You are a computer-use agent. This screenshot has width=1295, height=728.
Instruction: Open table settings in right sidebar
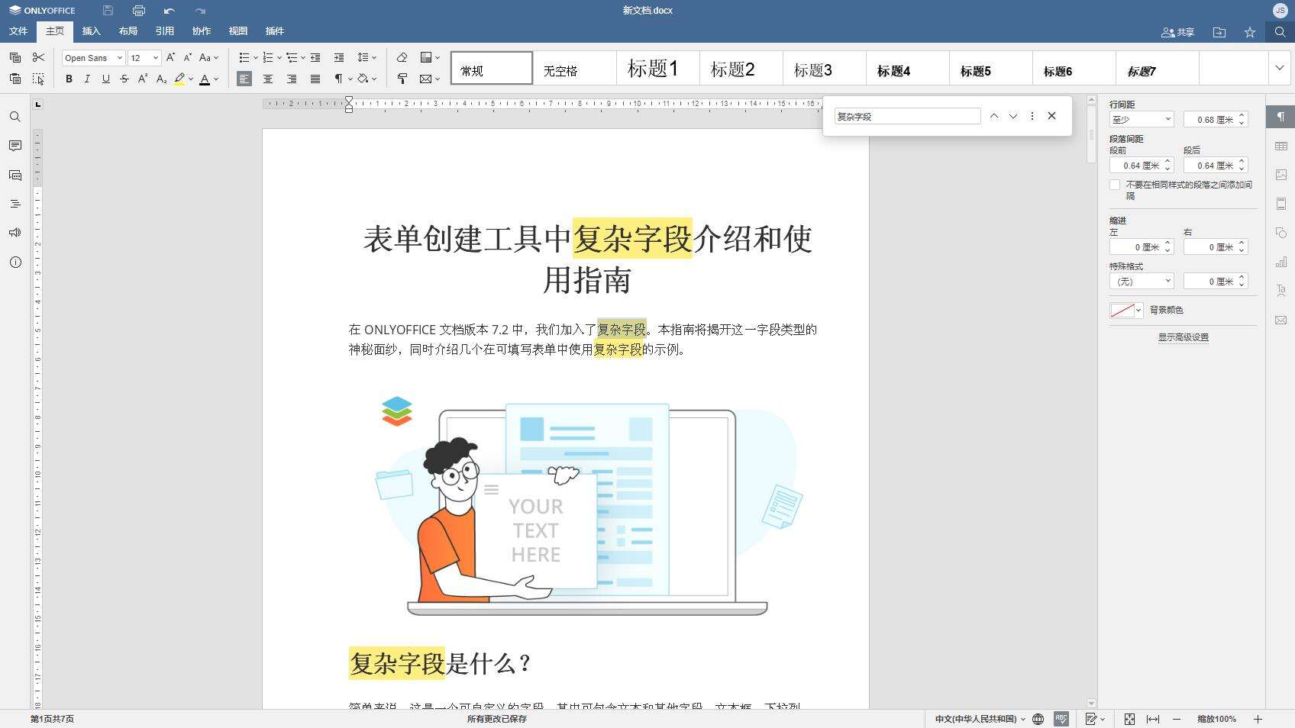point(1280,146)
